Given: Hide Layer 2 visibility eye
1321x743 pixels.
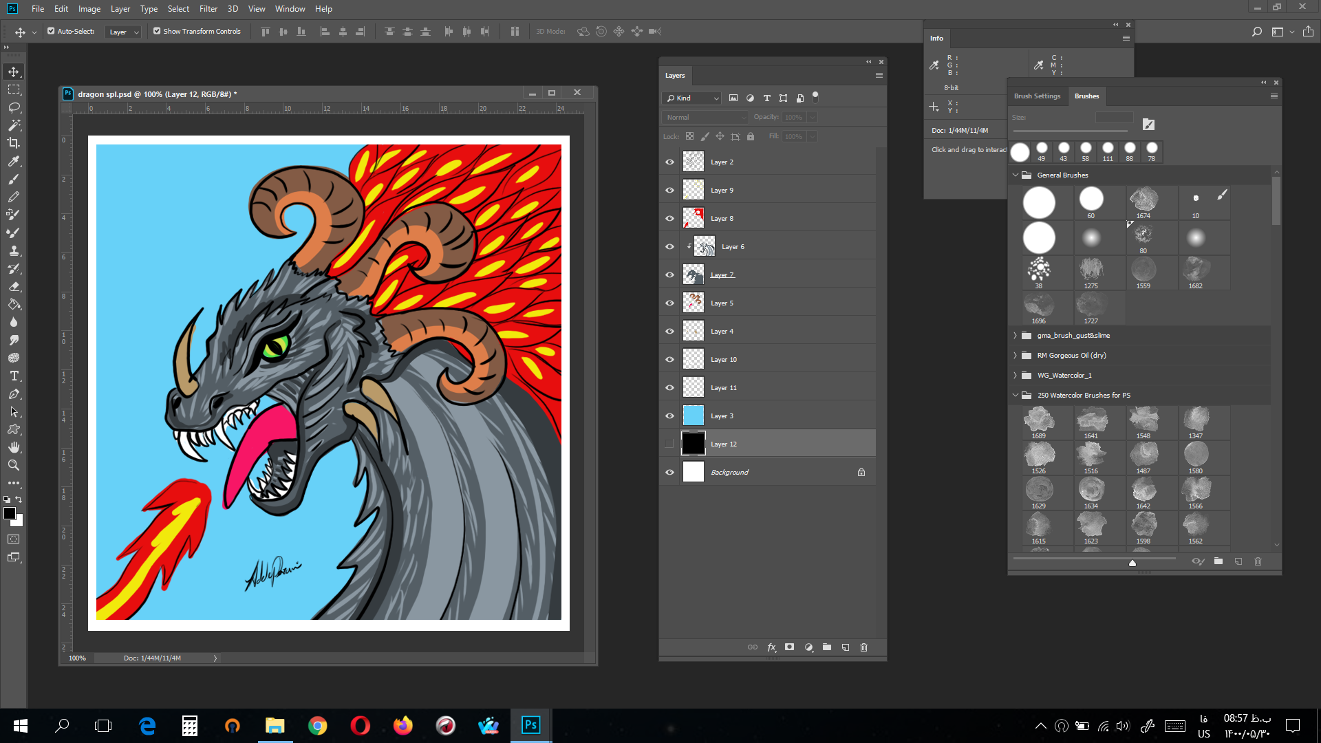Looking at the screenshot, I should pyautogui.click(x=669, y=162).
